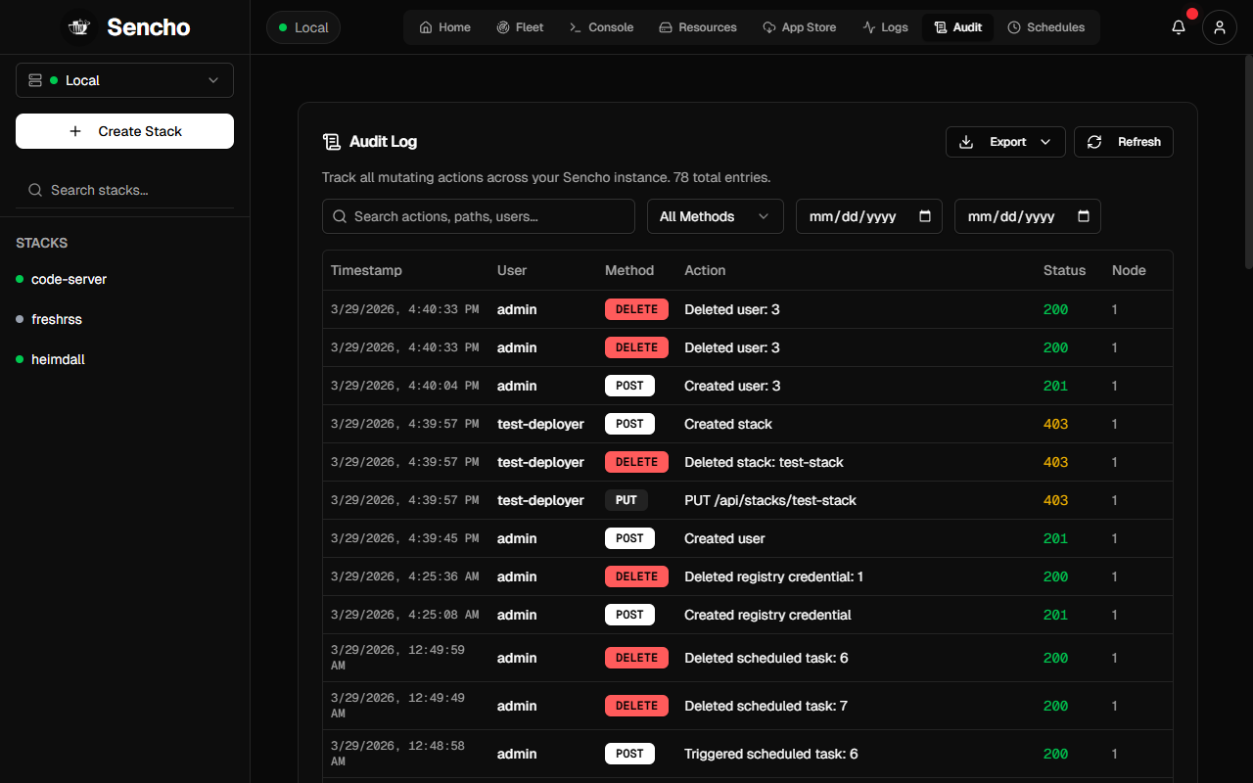
Task: Click the Local status pill in header
Action: pyautogui.click(x=303, y=27)
